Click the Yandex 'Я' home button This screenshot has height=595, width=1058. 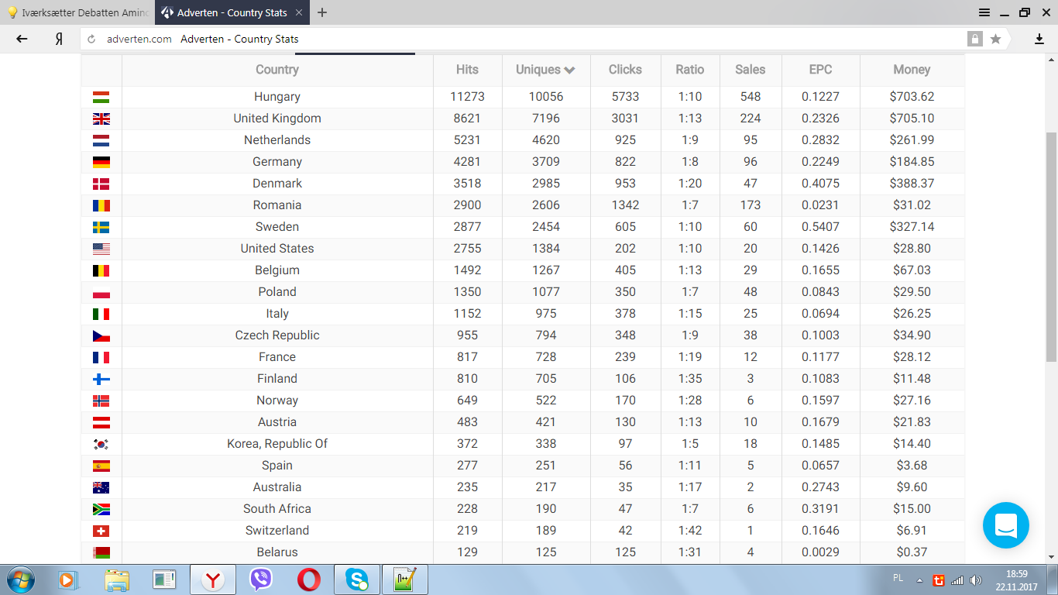(59, 39)
